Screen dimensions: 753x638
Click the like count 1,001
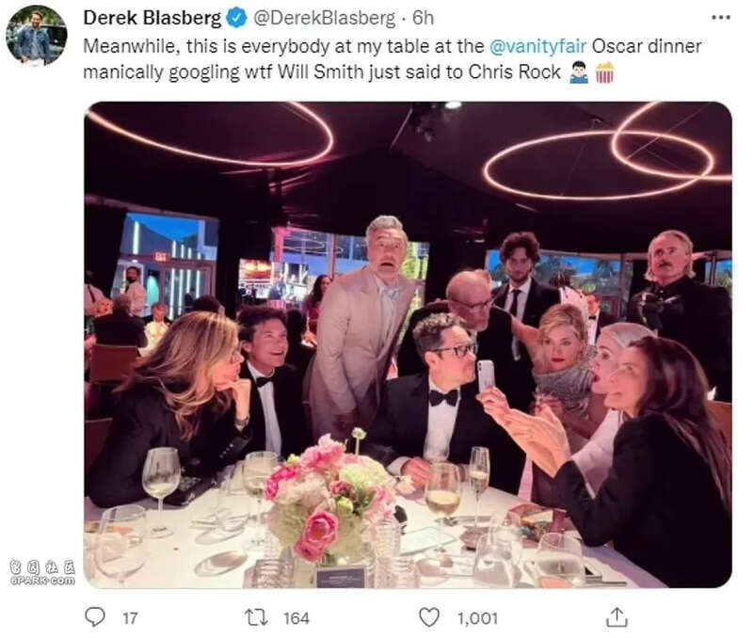[477, 618]
